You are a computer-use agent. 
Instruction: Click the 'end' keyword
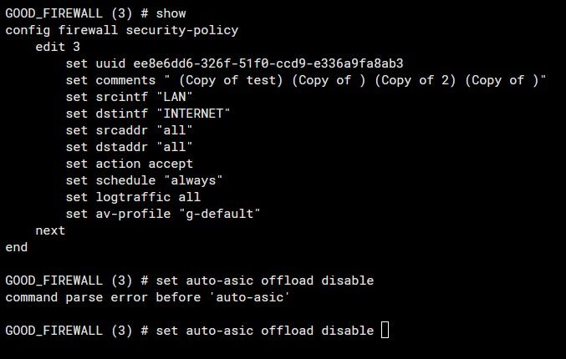point(17,247)
